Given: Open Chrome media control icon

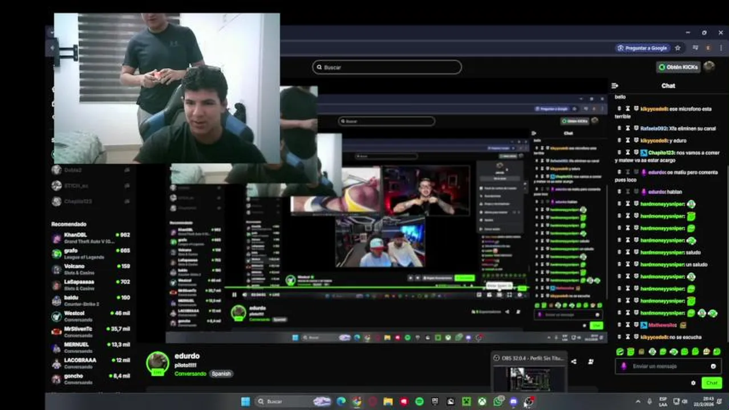Looking at the screenshot, I should tap(695, 48).
